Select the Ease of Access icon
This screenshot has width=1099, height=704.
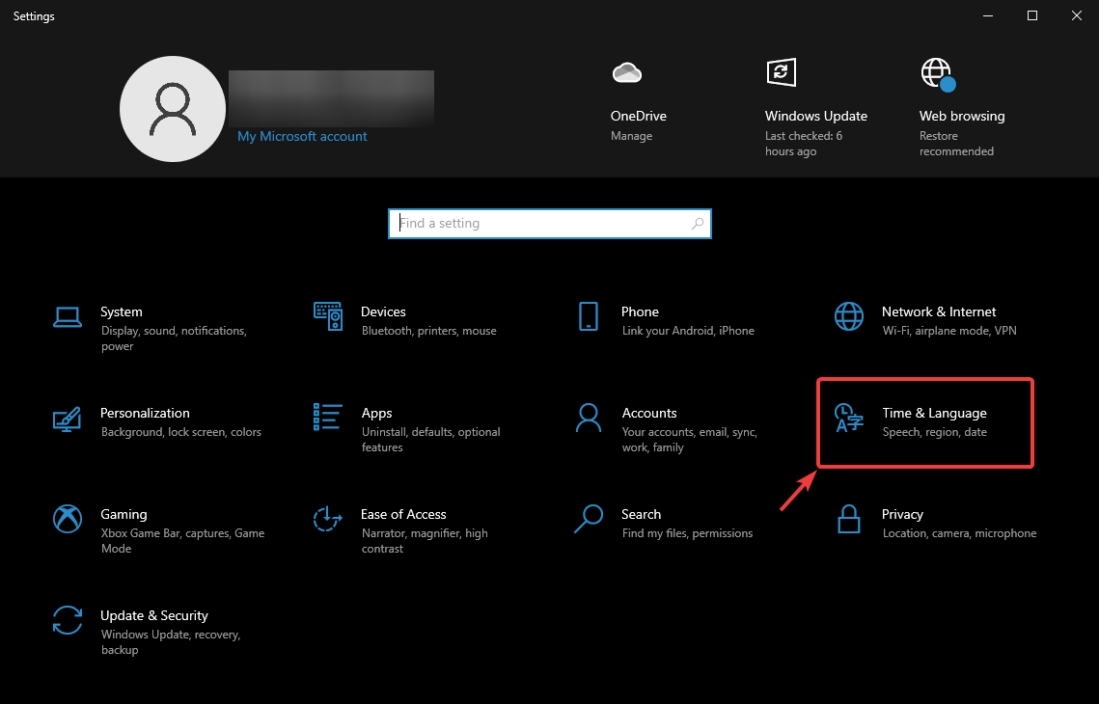(x=328, y=519)
